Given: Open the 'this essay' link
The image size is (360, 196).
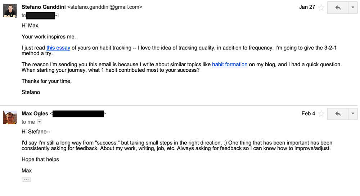Looking at the screenshot, I should point(58,48).
